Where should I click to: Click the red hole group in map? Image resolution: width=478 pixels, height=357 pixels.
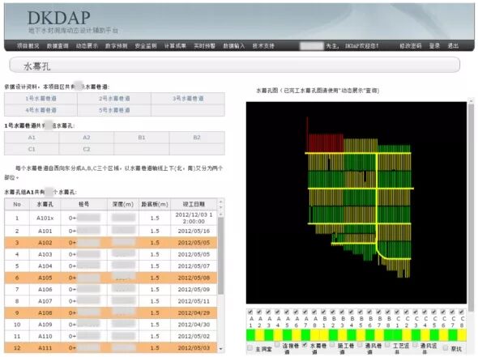point(326,142)
